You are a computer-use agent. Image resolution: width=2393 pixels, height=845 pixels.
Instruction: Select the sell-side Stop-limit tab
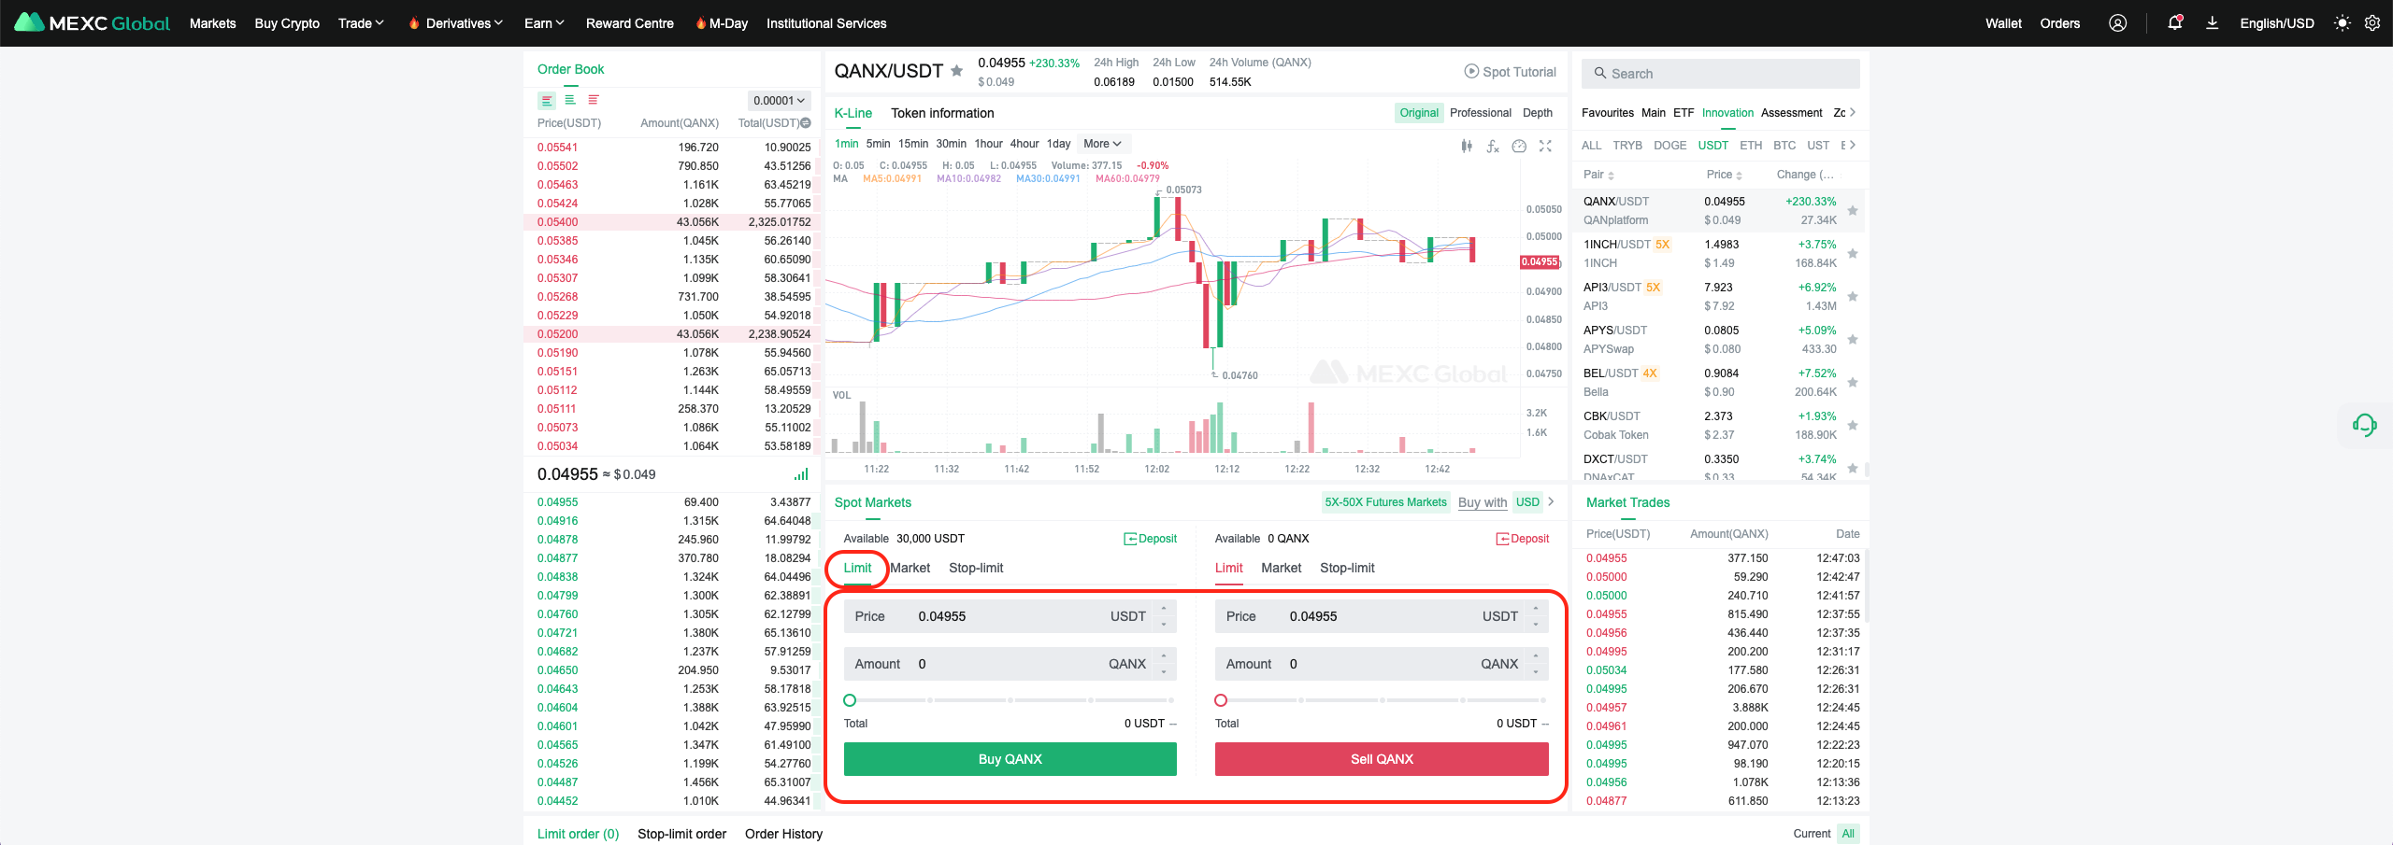point(1347,568)
